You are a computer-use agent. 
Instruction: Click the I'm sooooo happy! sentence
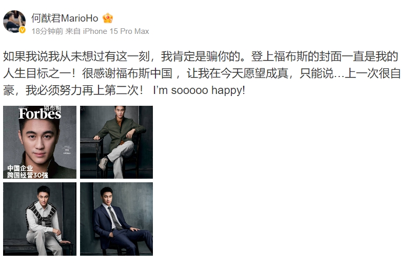tap(199, 90)
